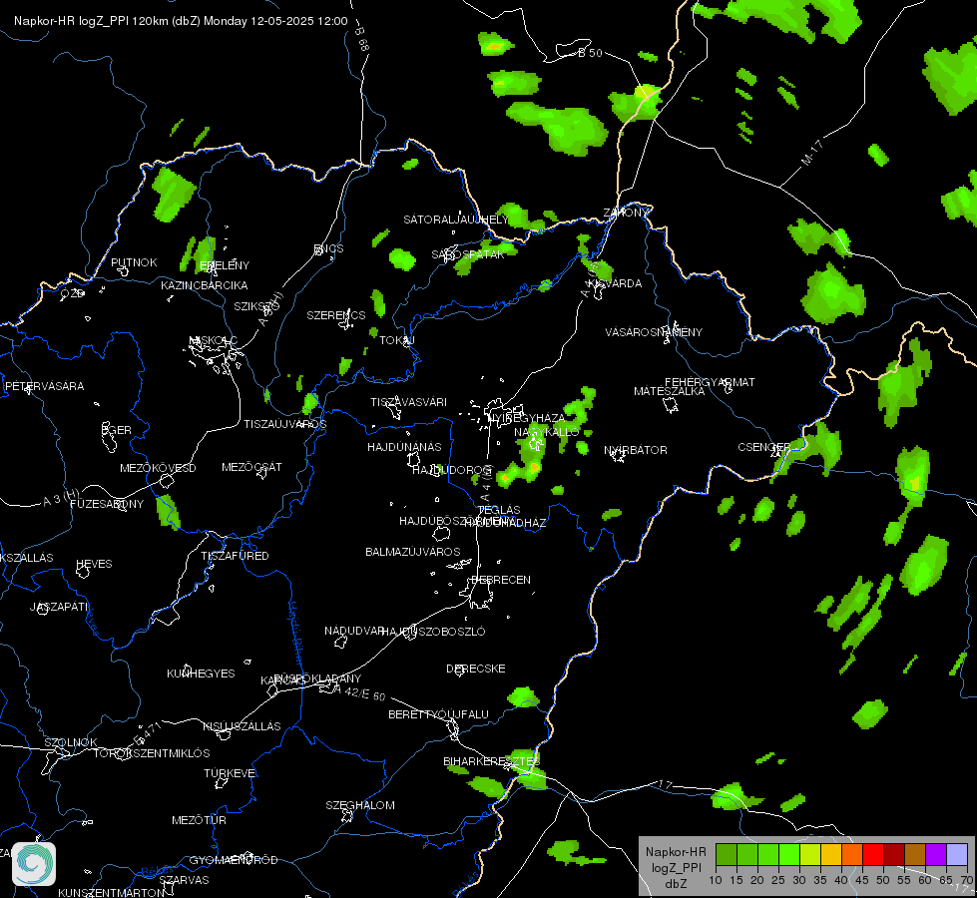Select the FEHERGYARMAT label

pos(710,382)
